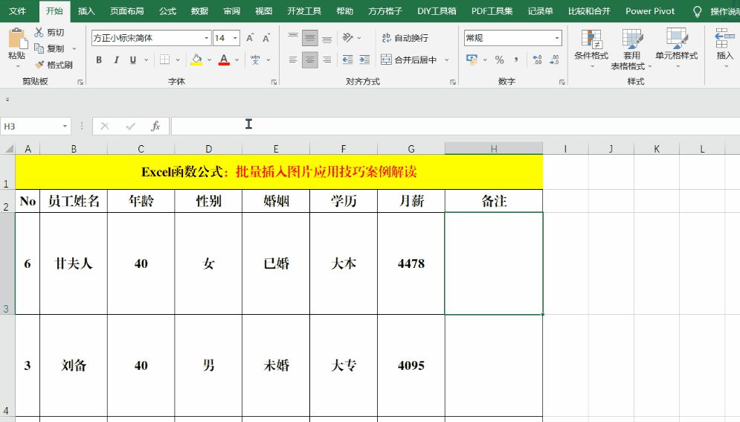Decrease indent icon
This screenshot has width=740, height=422.
pyautogui.click(x=348, y=60)
